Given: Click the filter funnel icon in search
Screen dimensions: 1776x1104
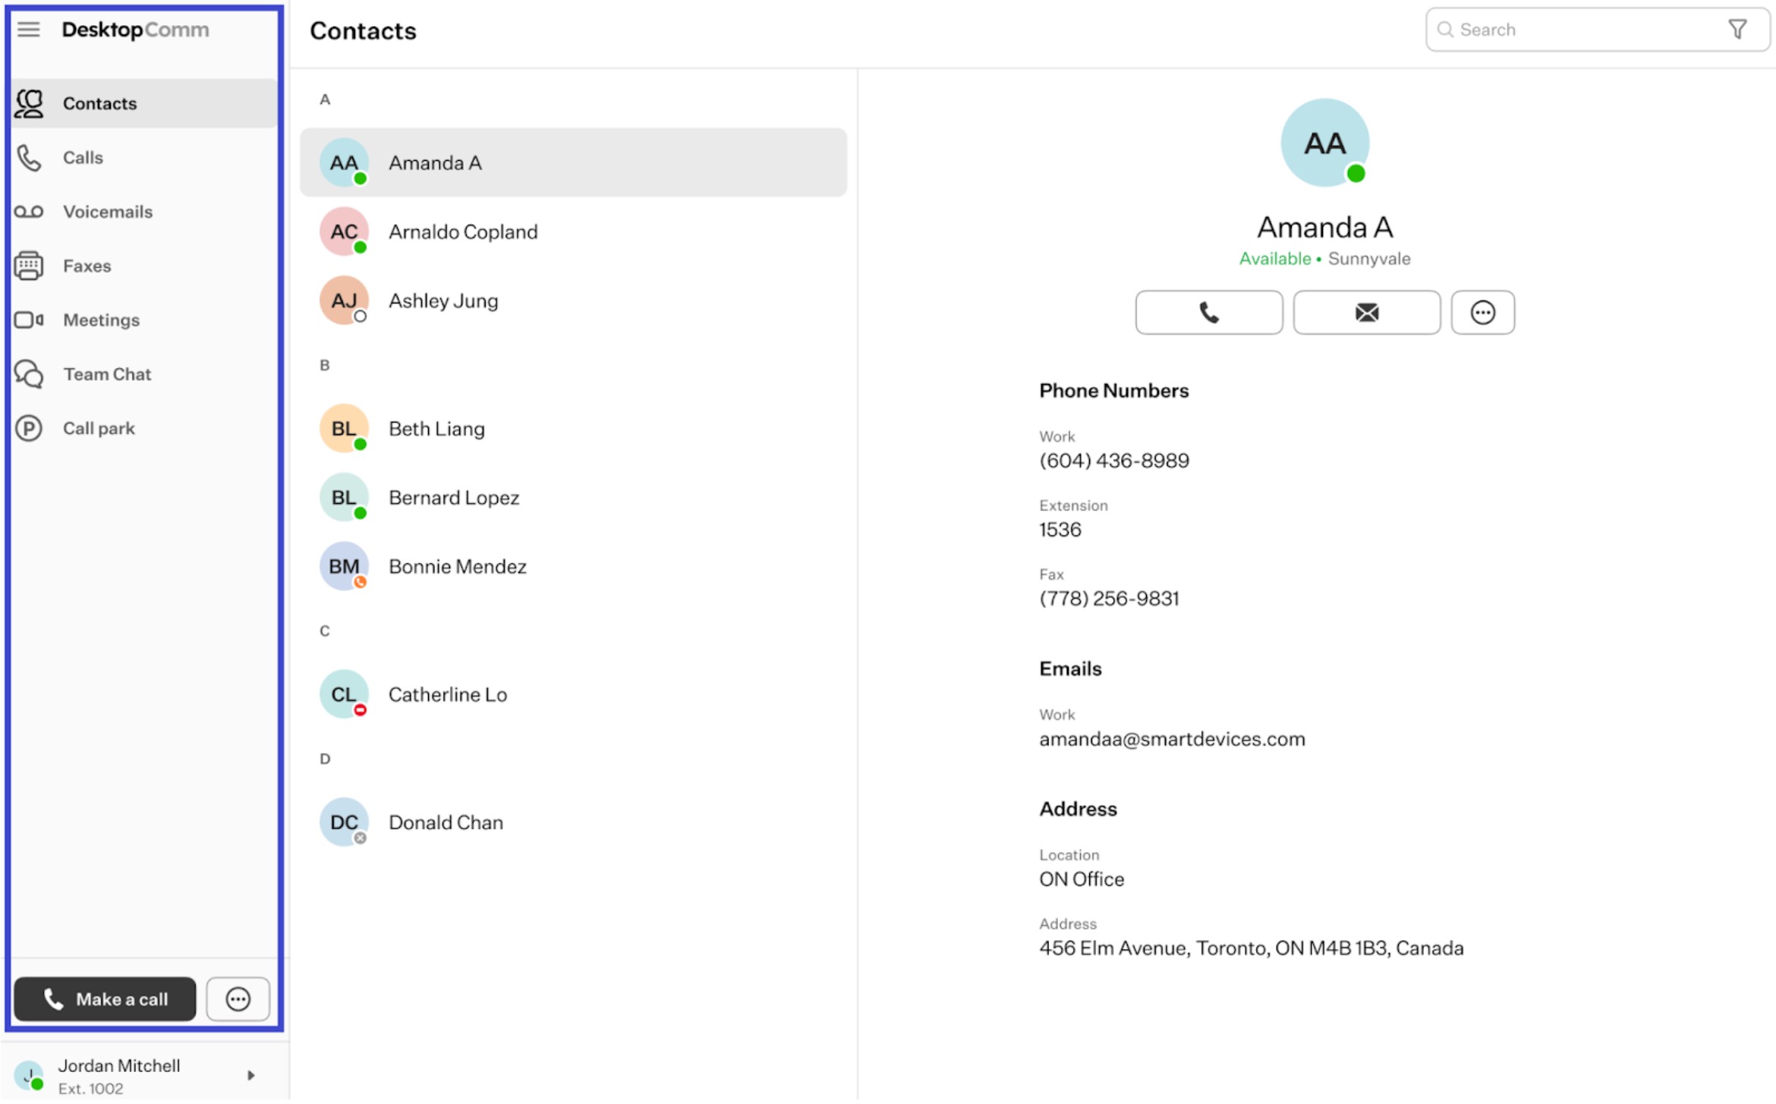Looking at the screenshot, I should tap(1737, 30).
